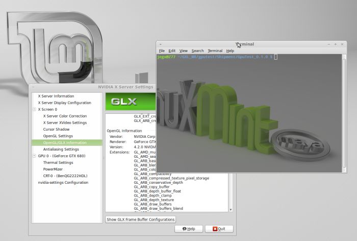The height and width of the screenshot is (241, 357).
Task: Click GL_ARB_draw_buffers extension text
Action: (x=153, y=204)
